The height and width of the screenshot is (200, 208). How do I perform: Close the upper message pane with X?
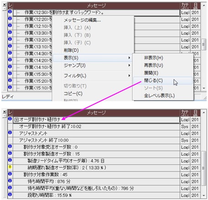(x=5, y=5)
